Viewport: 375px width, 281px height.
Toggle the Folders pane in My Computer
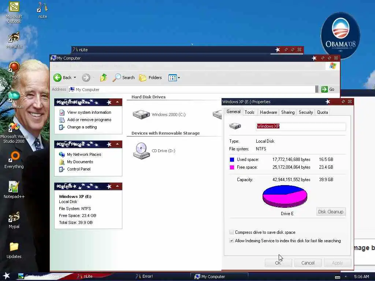pyautogui.click(x=151, y=78)
